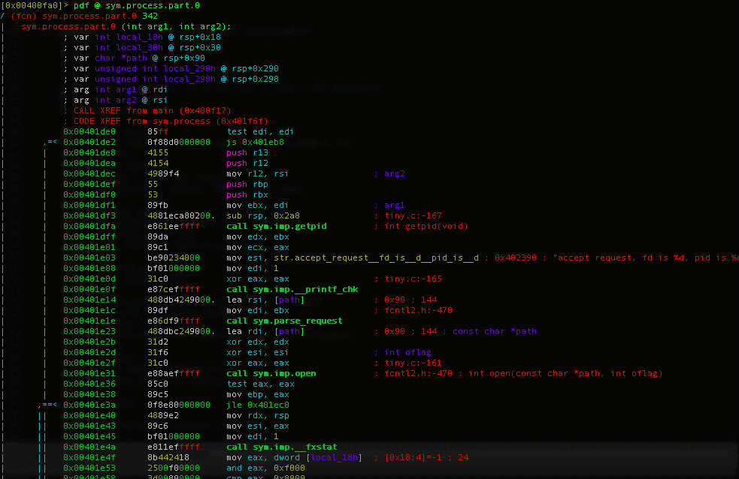The image size is (739, 479).
Task: Click 'call sym.parse_request'
Action: 284,321
